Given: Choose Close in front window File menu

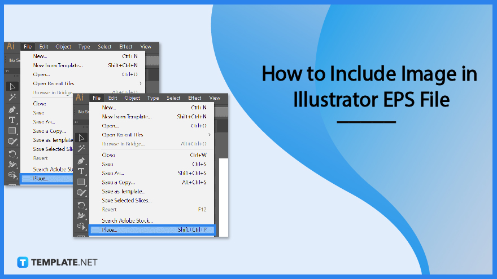Looking at the screenshot, I should click(152, 155).
